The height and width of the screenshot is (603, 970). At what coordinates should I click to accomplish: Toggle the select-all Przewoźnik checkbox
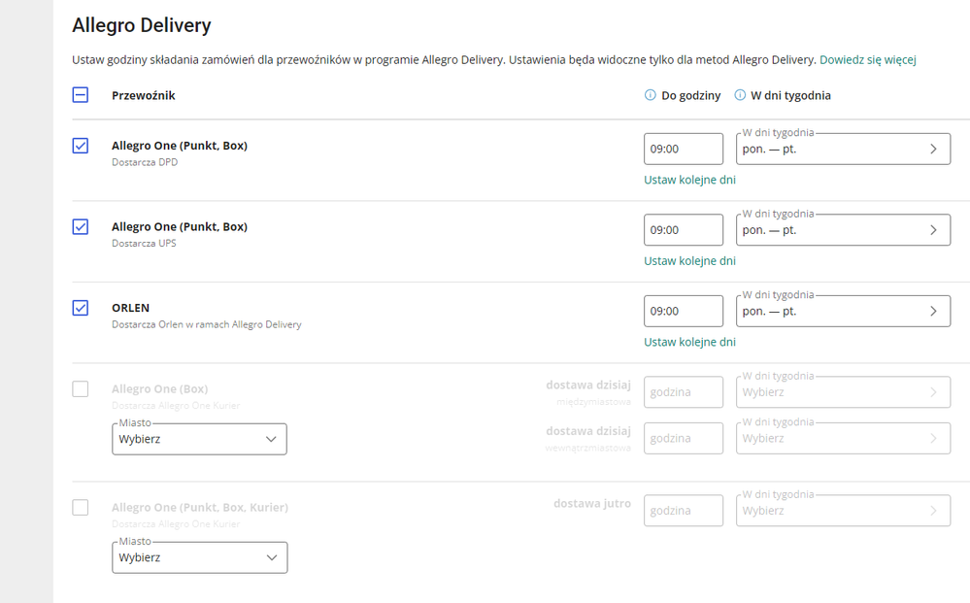point(81,95)
